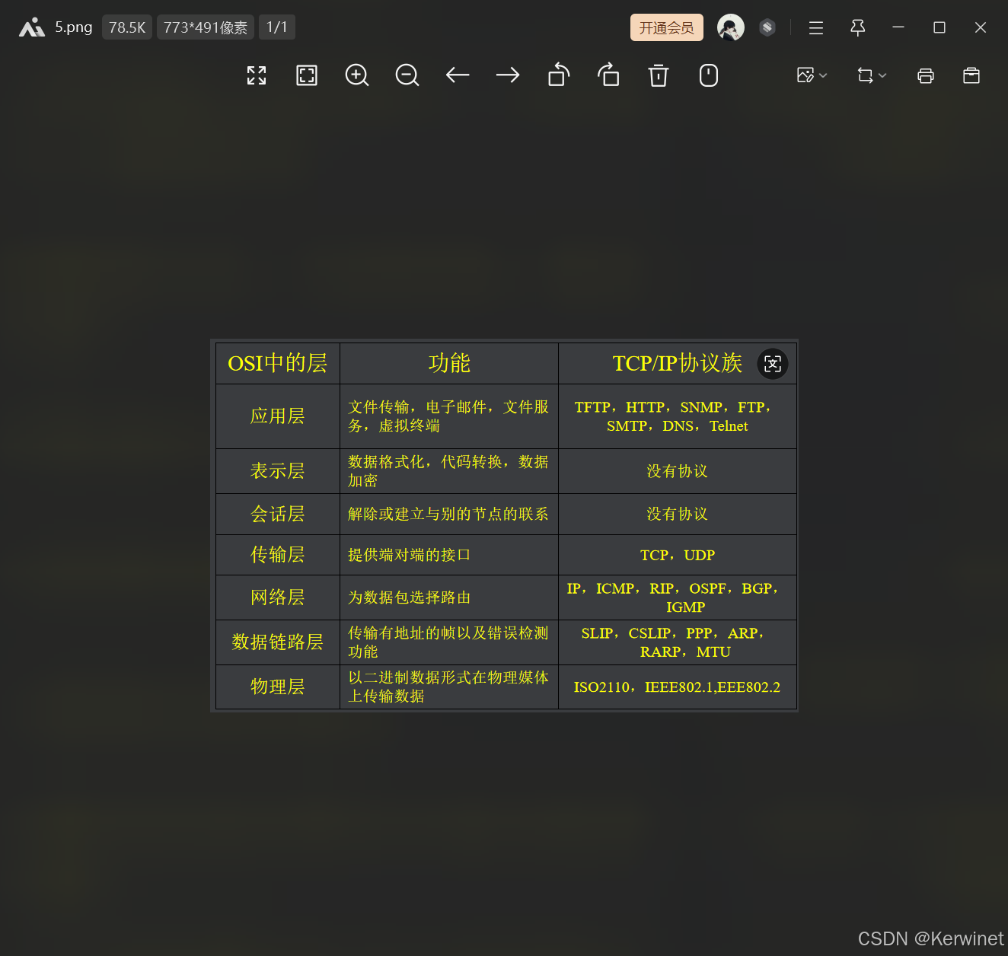Rotate image counterclockwise
Viewport: 1008px width, 956px height.
tap(559, 75)
